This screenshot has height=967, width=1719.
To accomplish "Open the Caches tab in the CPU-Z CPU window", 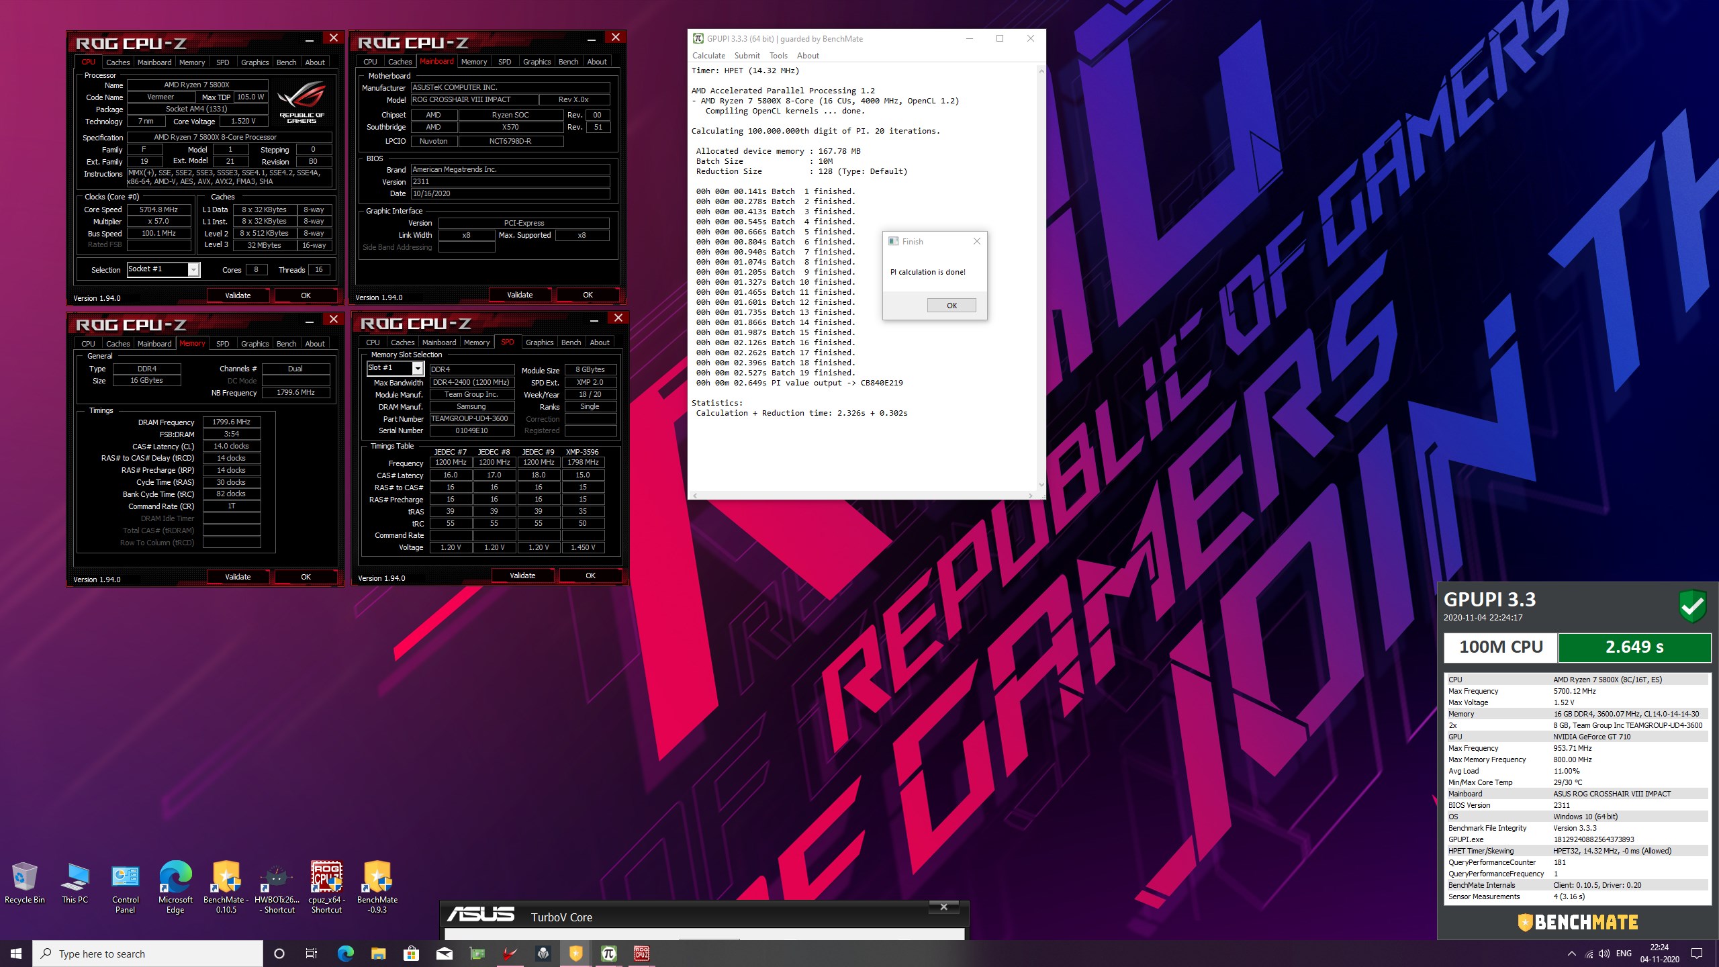I will (x=118, y=62).
